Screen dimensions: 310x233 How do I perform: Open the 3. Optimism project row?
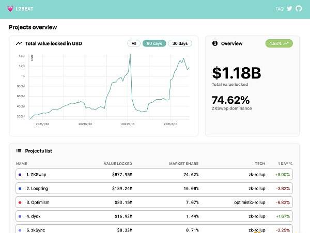point(154,202)
